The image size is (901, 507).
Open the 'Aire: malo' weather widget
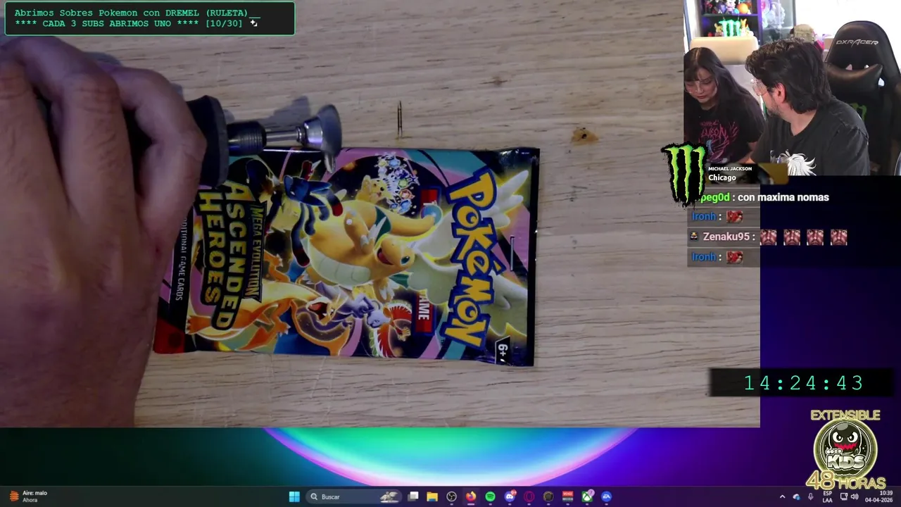(28, 496)
